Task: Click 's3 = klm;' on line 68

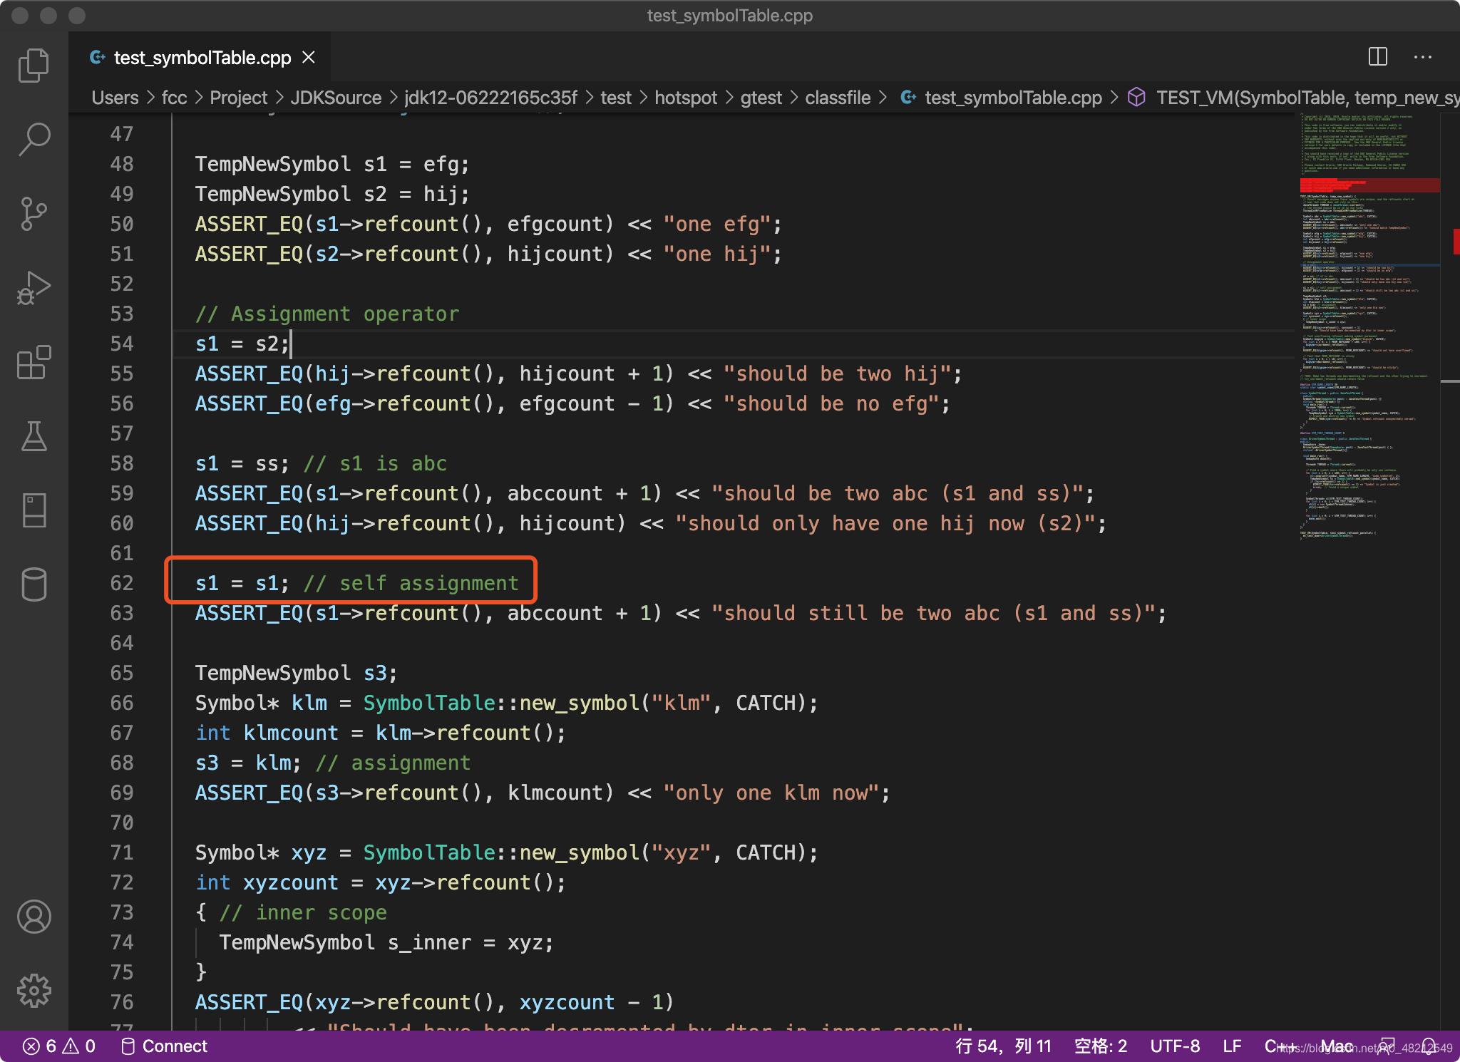Action: tap(248, 763)
